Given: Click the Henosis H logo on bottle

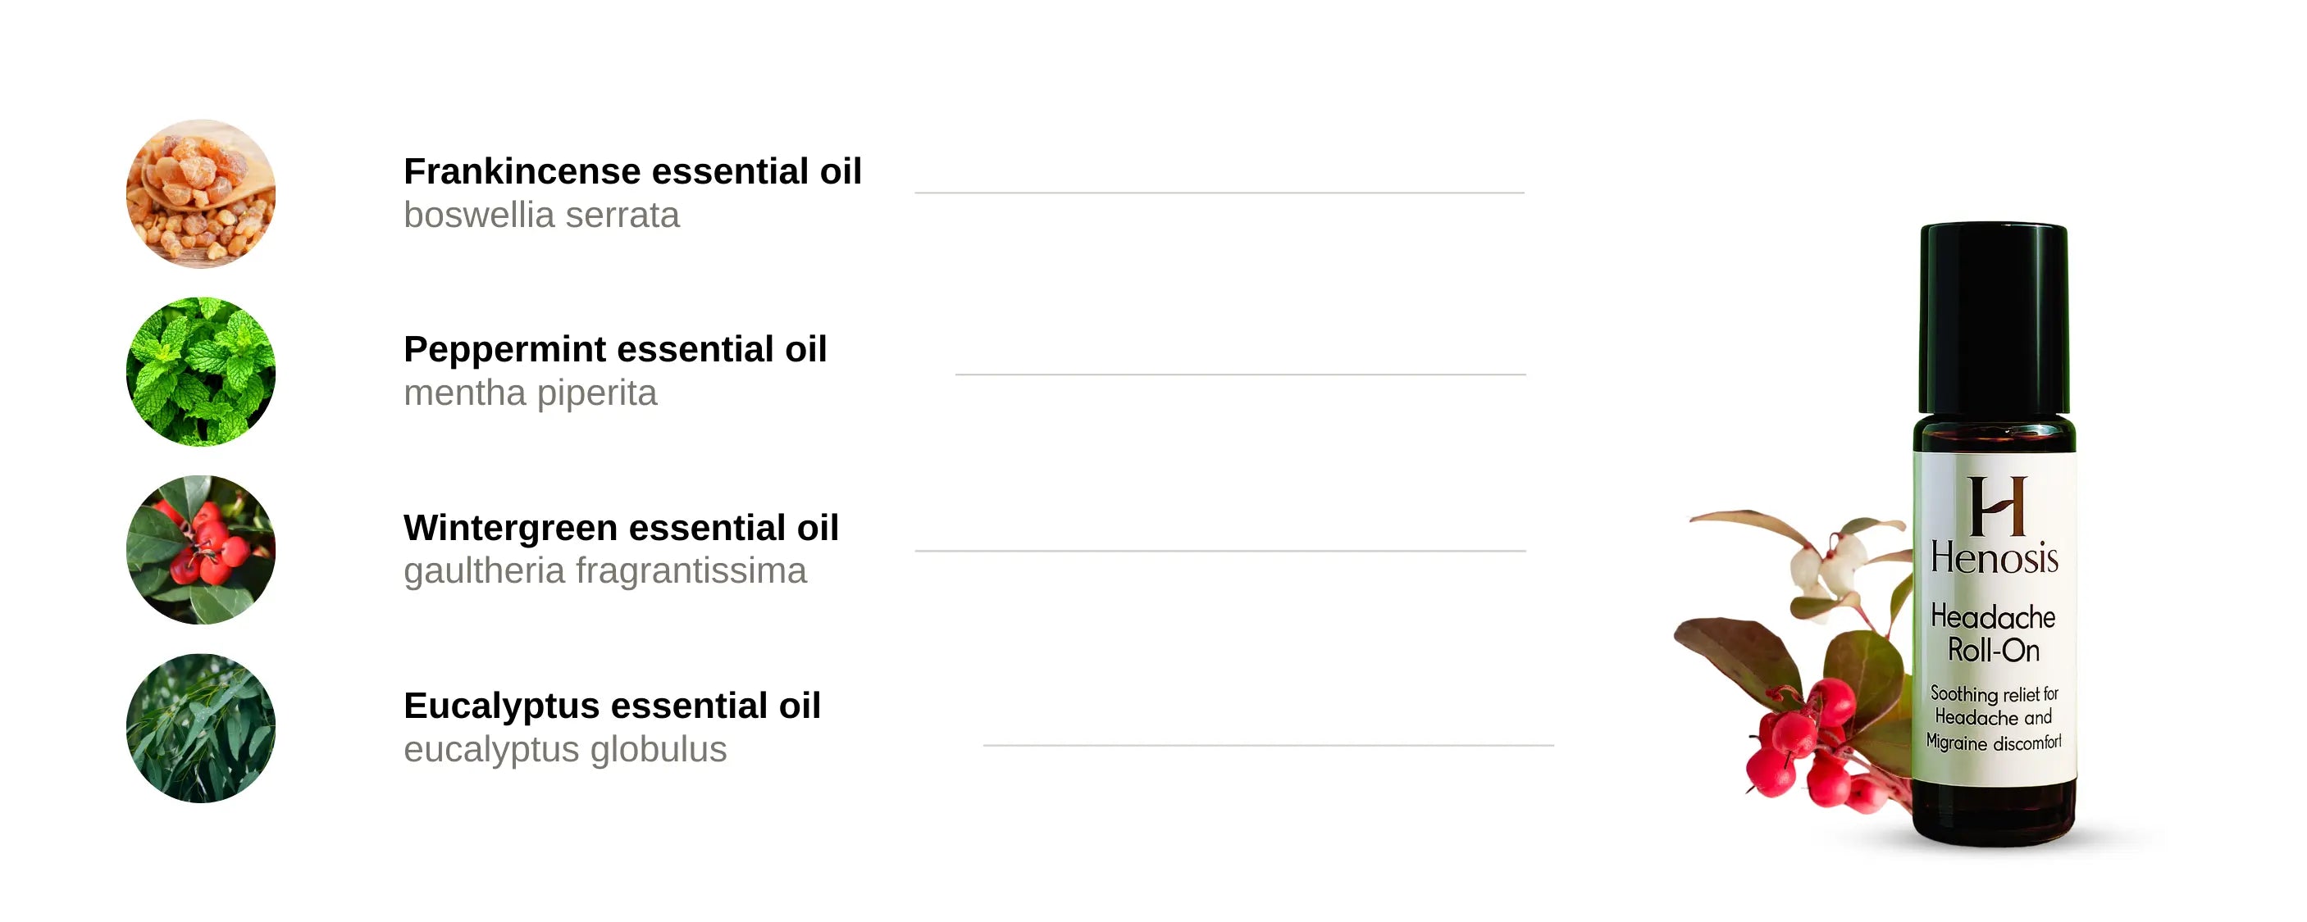Looking at the screenshot, I should 1996,506.
